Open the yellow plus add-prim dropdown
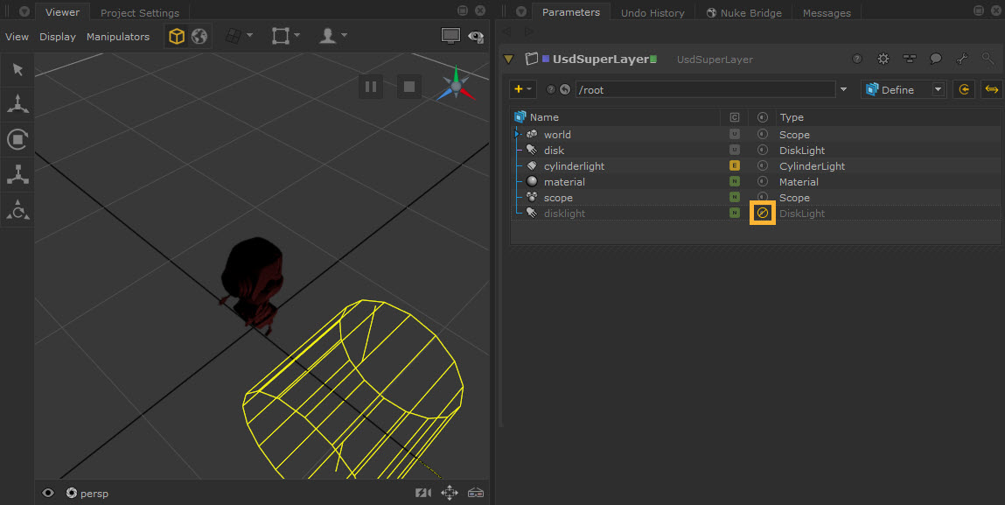This screenshot has width=1005, height=505. (523, 89)
